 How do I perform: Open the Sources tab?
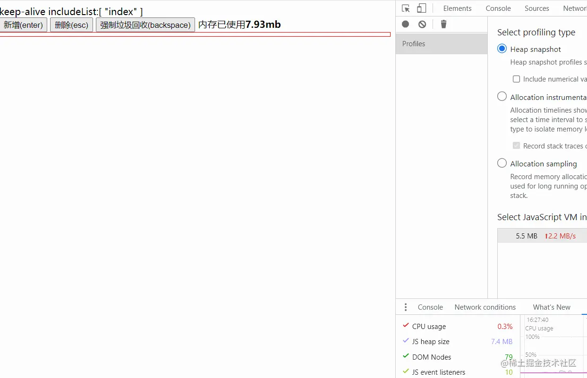[537, 8]
